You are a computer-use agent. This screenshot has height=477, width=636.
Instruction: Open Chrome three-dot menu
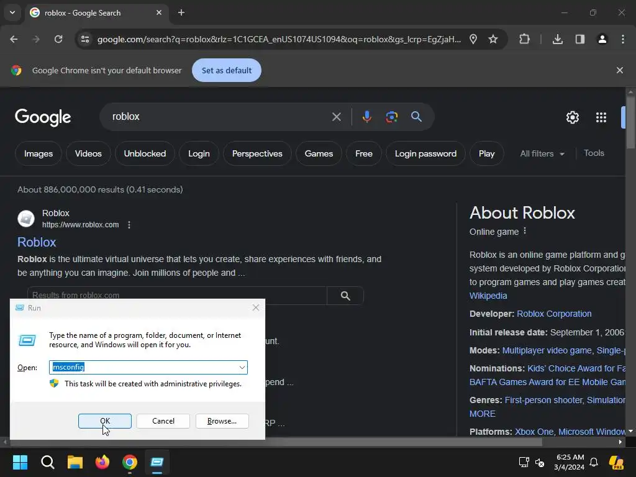pyautogui.click(x=623, y=39)
